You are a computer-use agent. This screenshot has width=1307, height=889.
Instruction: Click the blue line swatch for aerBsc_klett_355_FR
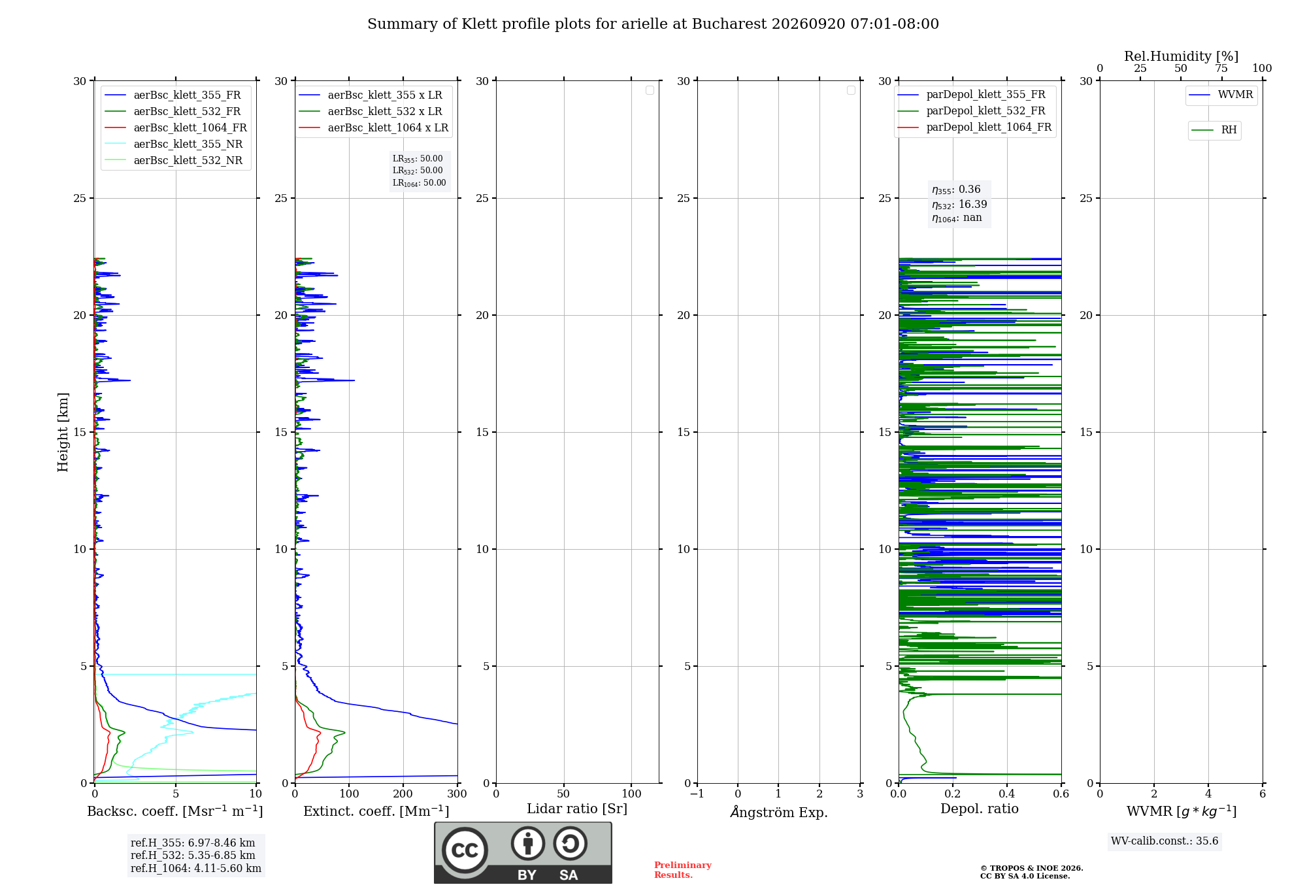coord(115,95)
